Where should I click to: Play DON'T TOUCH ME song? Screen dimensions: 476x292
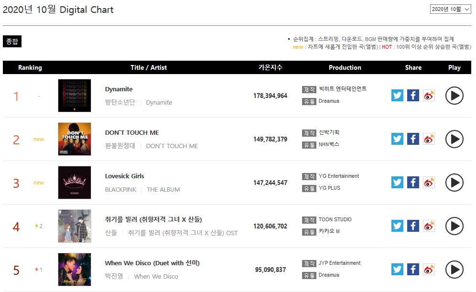[x=454, y=139]
